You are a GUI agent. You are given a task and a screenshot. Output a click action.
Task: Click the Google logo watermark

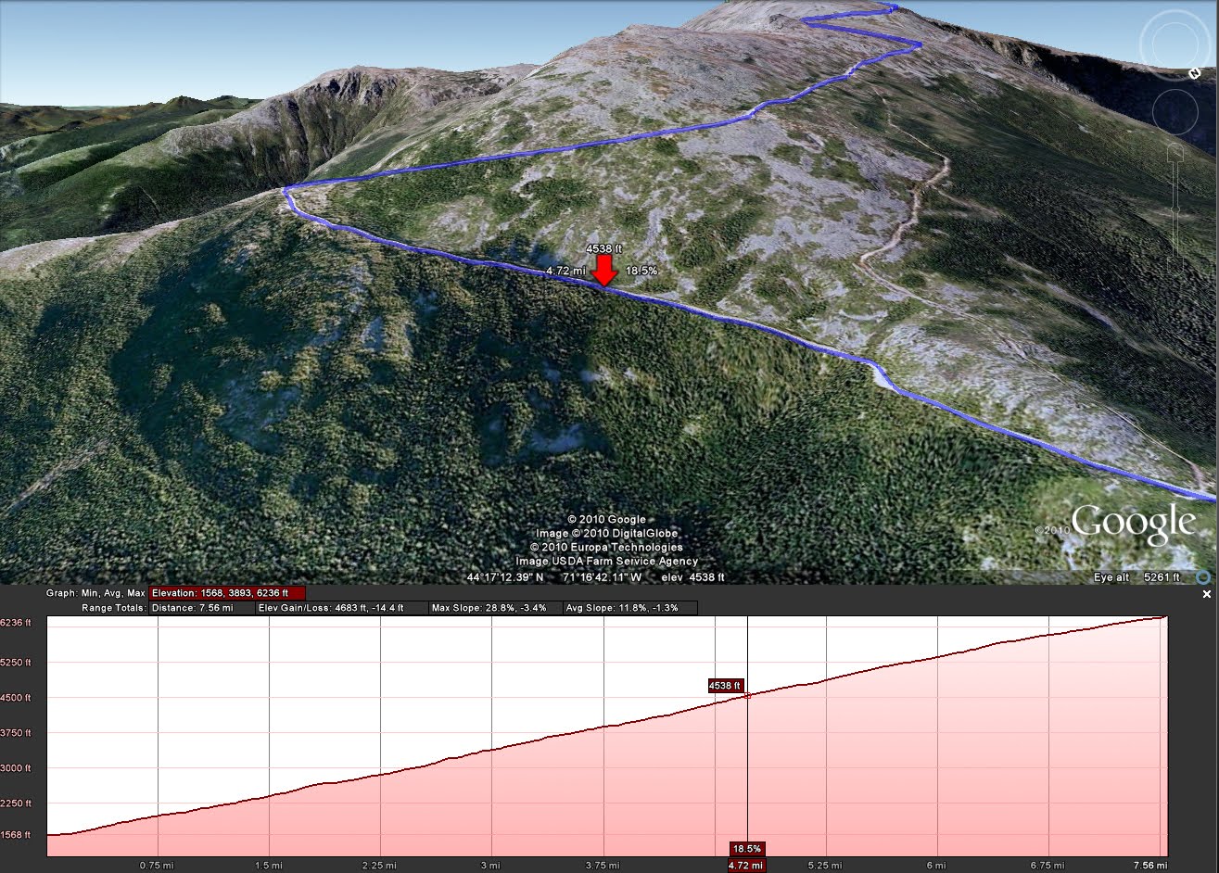pyautogui.click(x=1133, y=525)
